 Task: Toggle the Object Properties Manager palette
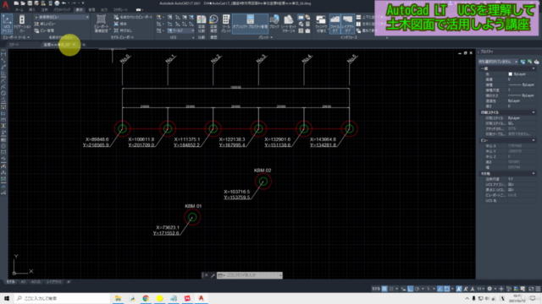point(250,24)
